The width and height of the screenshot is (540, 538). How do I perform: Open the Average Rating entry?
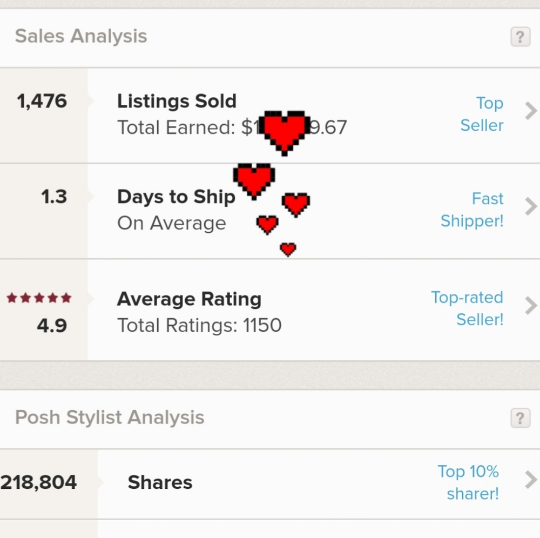point(270,310)
